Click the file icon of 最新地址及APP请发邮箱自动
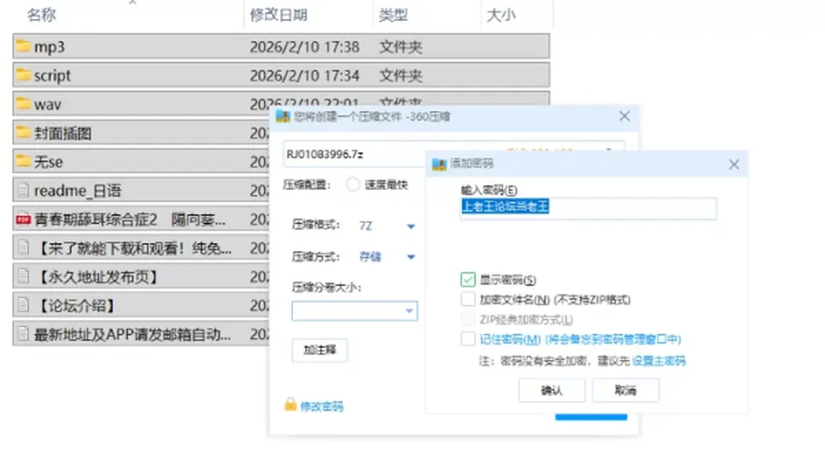This screenshot has width=825, height=459. 23,334
